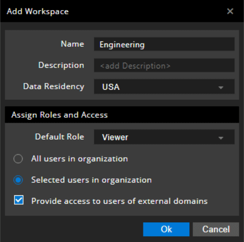244x242 pixels.
Task: Select the USA value in Data Residency
Action: pos(111,87)
